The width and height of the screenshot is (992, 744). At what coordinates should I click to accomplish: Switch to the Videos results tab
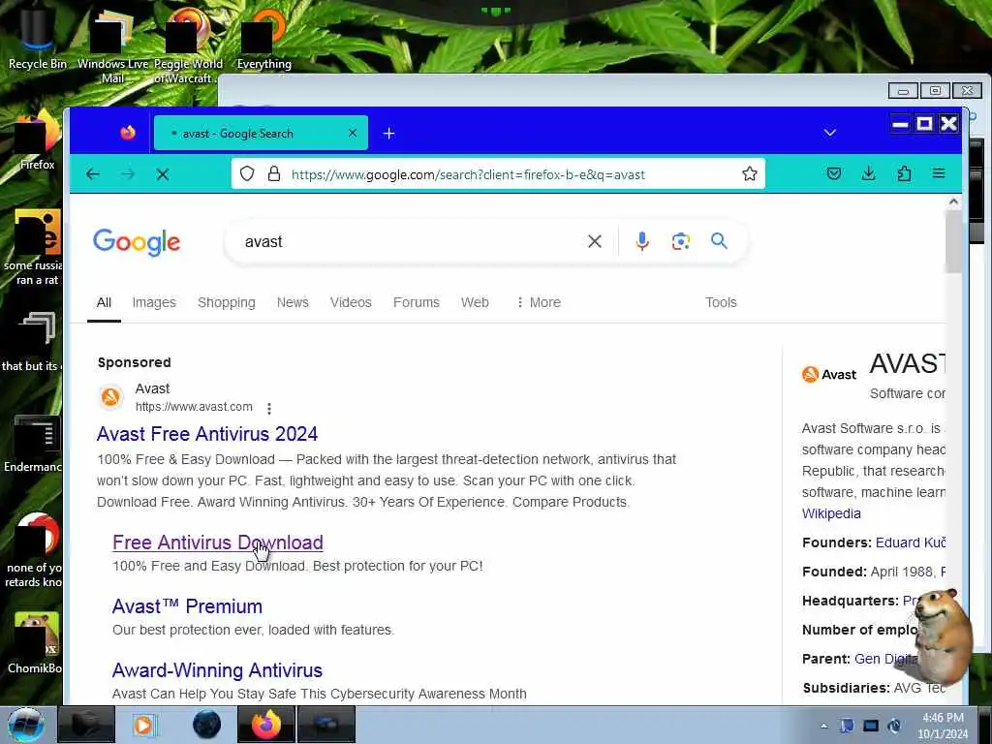click(351, 302)
